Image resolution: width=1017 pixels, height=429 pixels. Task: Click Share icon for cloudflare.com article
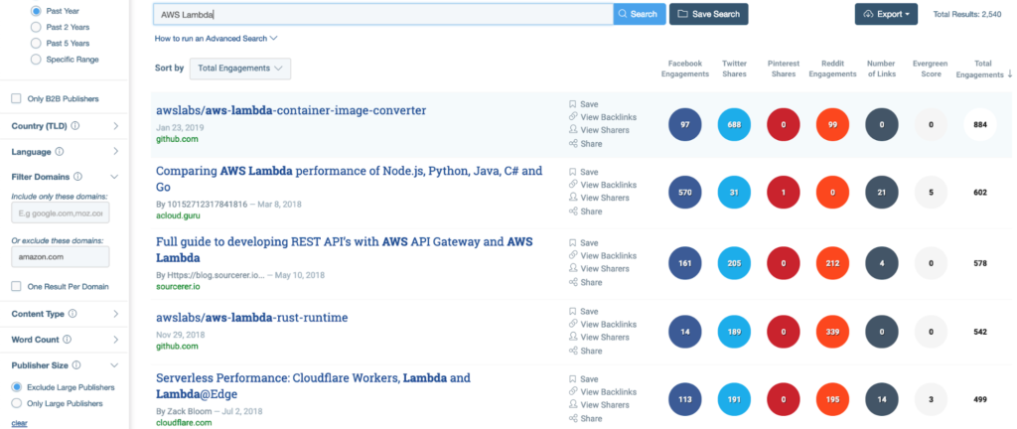tap(573, 419)
